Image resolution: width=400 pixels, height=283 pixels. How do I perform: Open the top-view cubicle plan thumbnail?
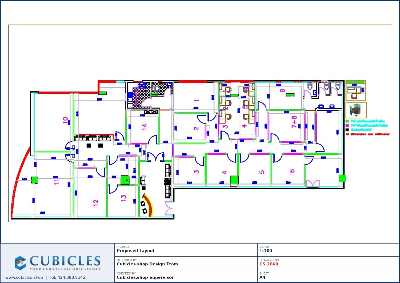[x=356, y=91]
